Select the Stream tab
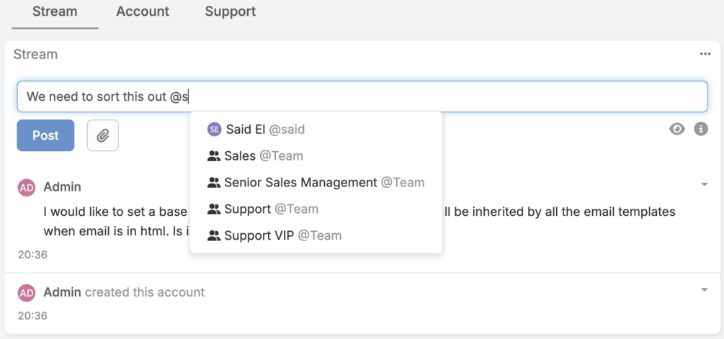 click(55, 12)
